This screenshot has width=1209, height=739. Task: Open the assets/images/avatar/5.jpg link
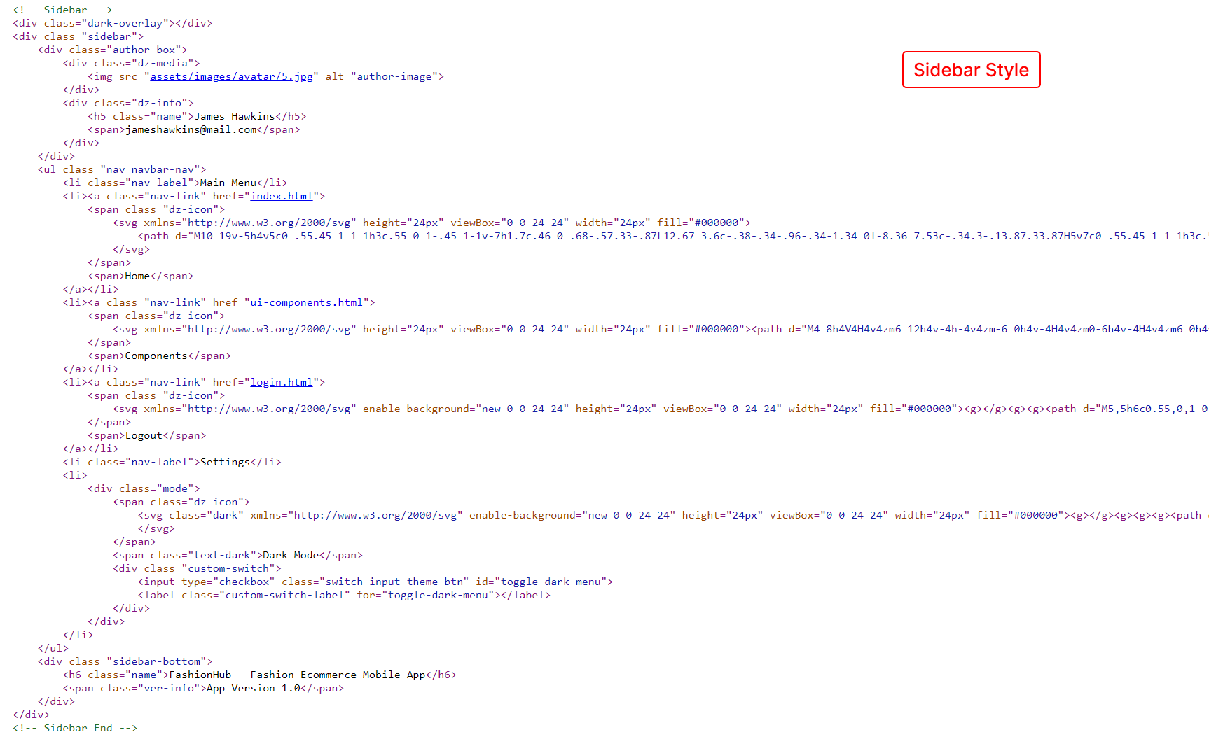pyautogui.click(x=231, y=76)
